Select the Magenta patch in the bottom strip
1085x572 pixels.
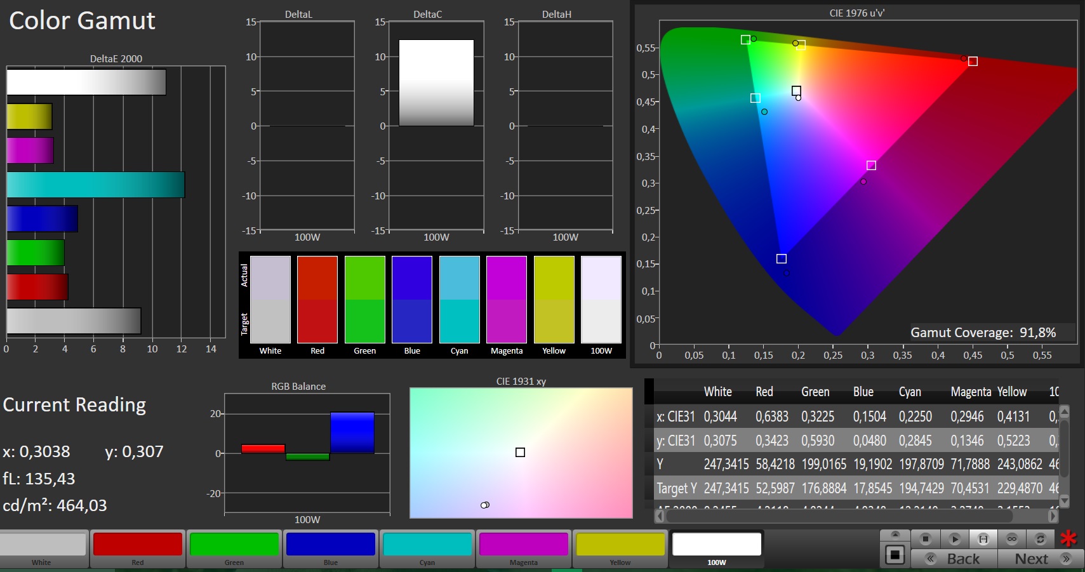tap(524, 549)
